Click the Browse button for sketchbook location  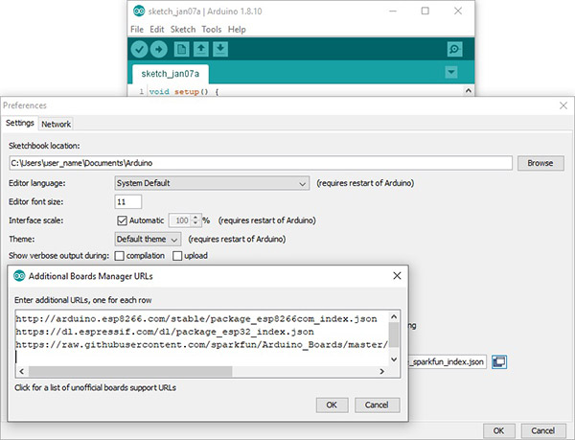(540, 163)
